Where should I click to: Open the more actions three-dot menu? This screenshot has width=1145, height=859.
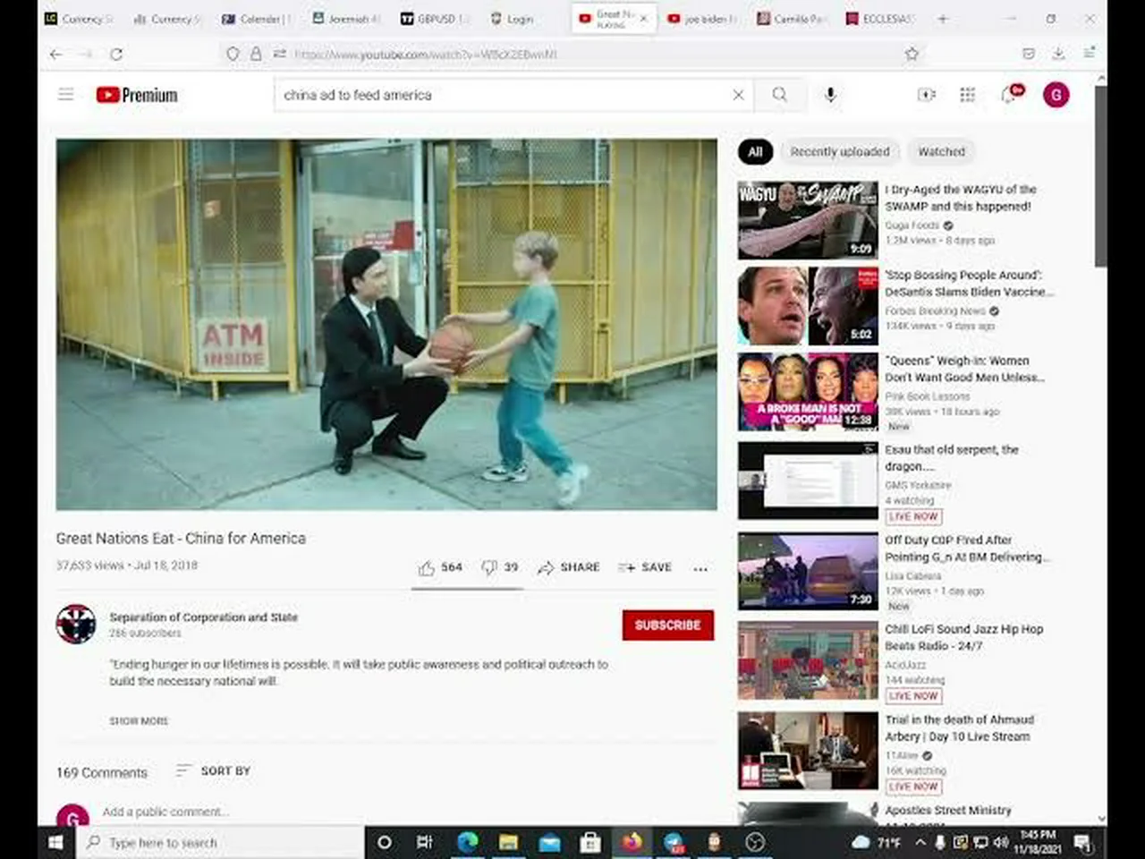click(x=700, y=568)
